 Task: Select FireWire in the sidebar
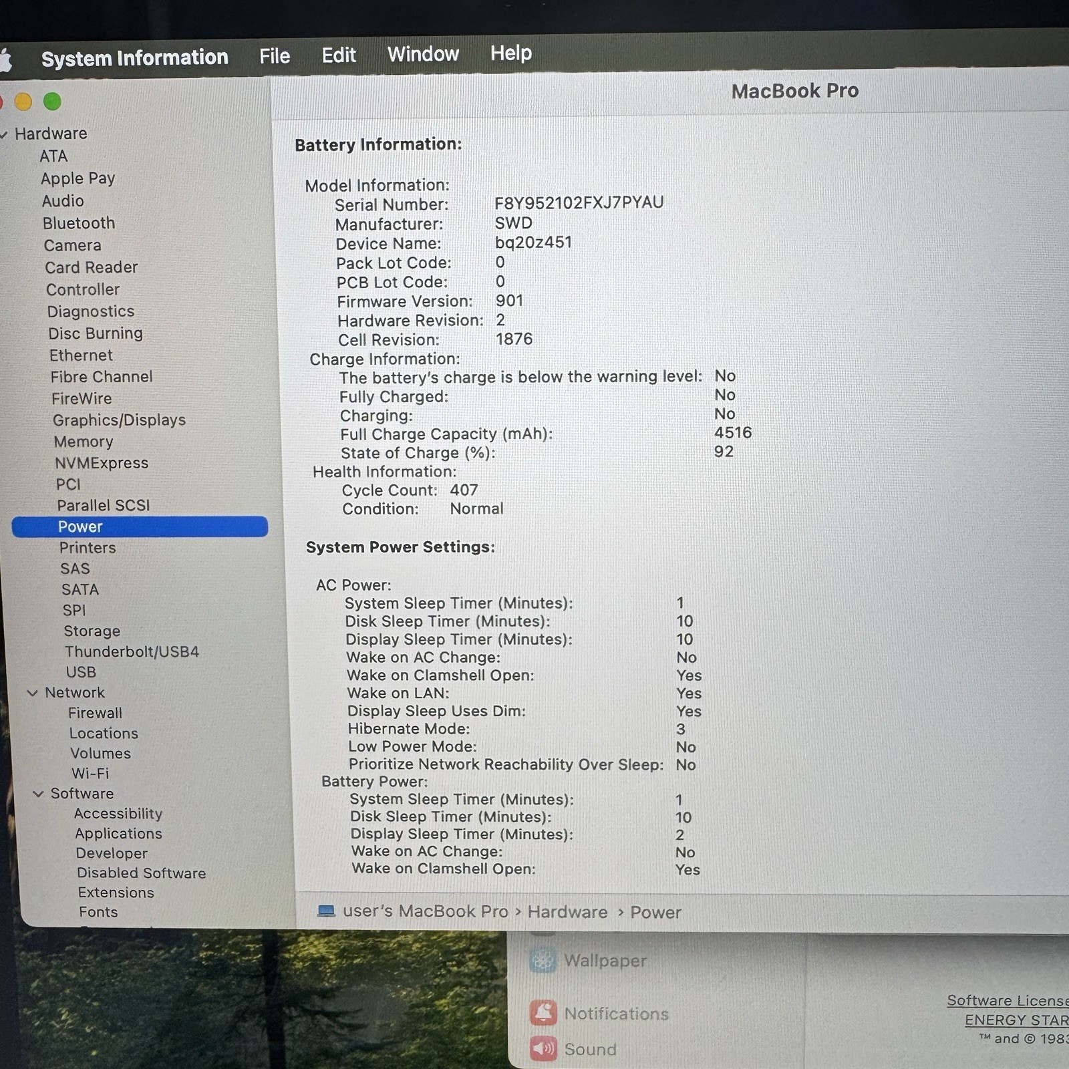[x=82, y=399]
